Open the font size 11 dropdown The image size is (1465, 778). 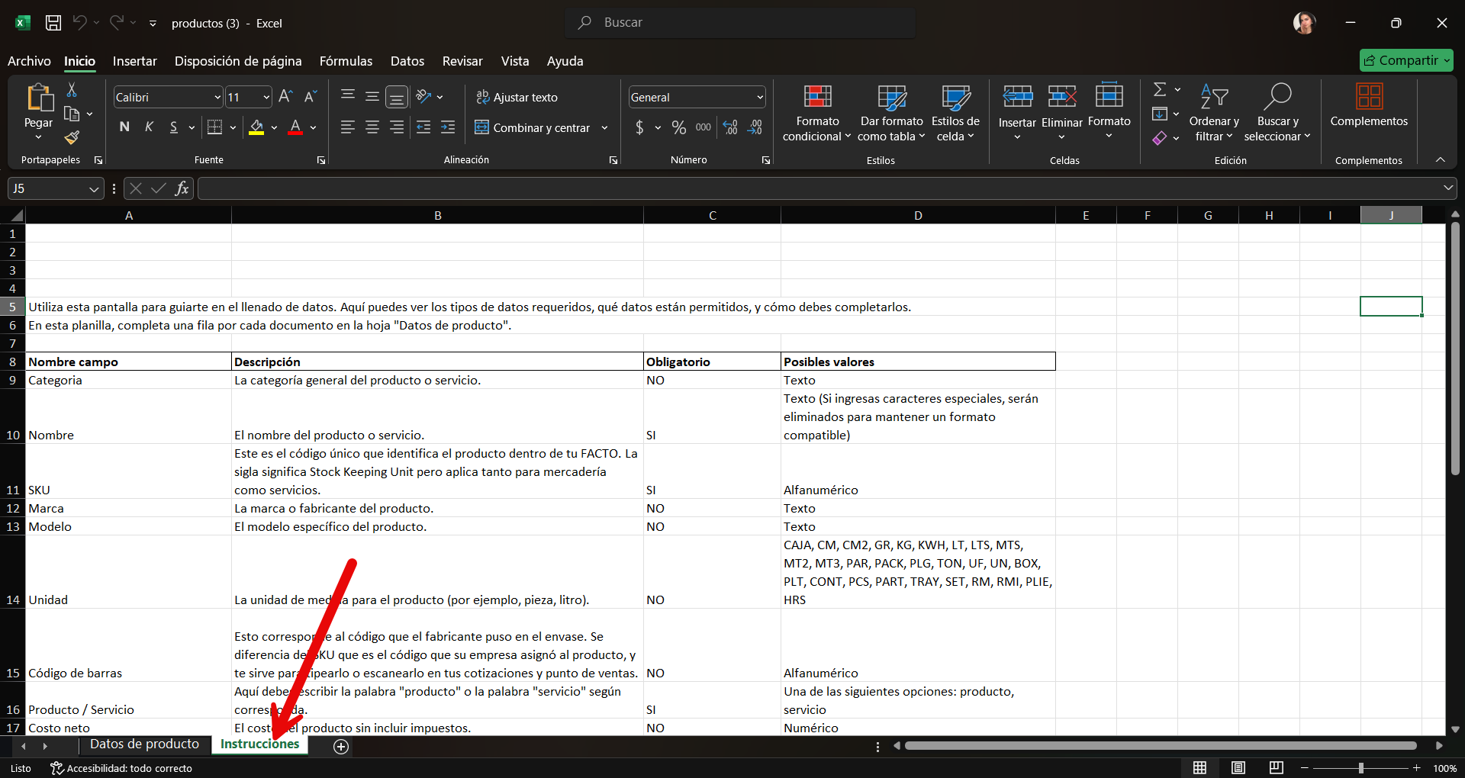click(266, 98)
